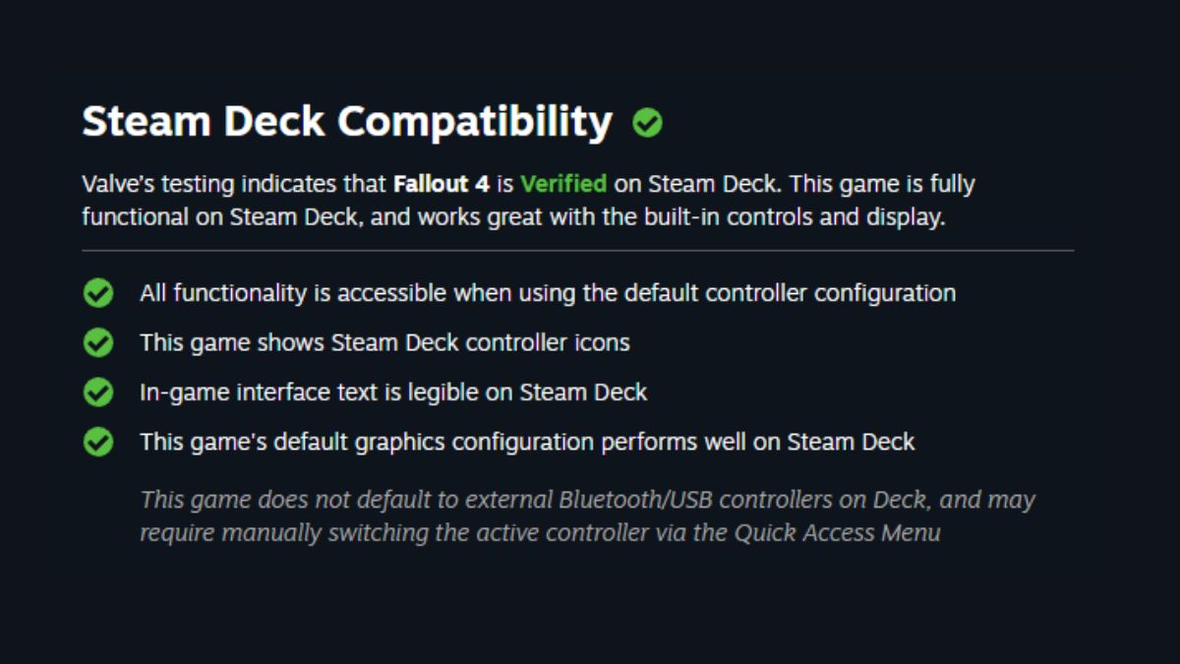Click the italic note starting 'This game does not default'

(x=587, y=516)
